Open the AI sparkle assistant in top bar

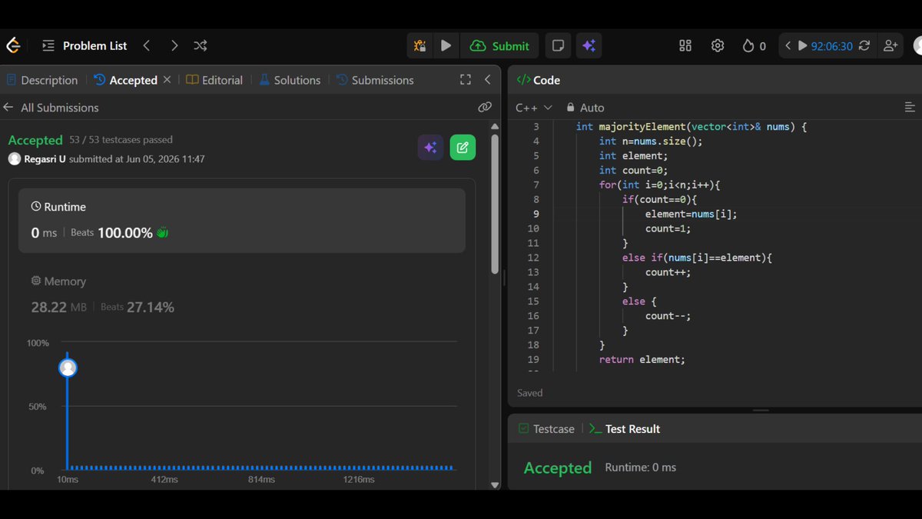point(589,46)
